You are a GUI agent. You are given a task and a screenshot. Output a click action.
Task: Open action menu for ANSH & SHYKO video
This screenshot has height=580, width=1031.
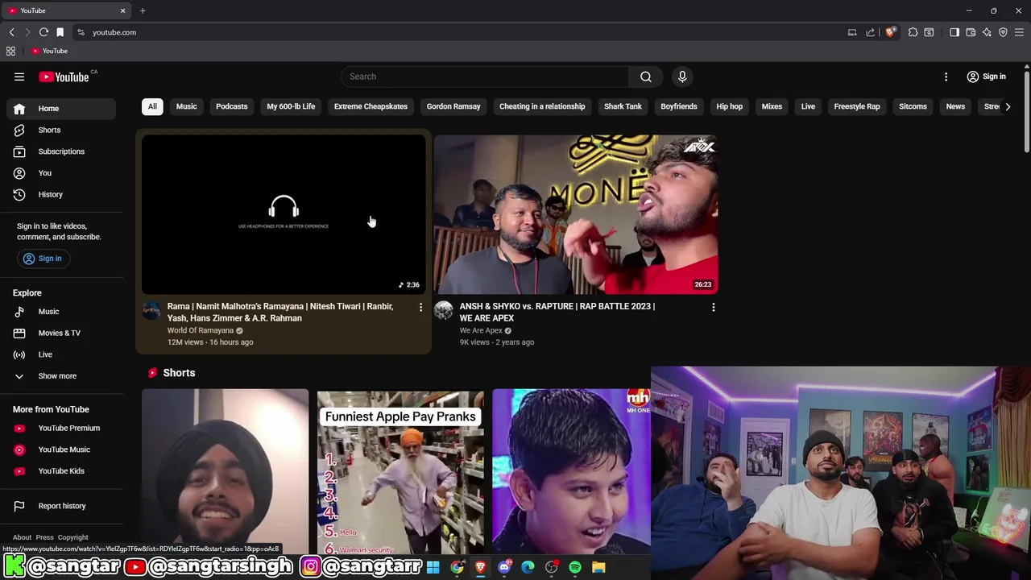[713, 307]
